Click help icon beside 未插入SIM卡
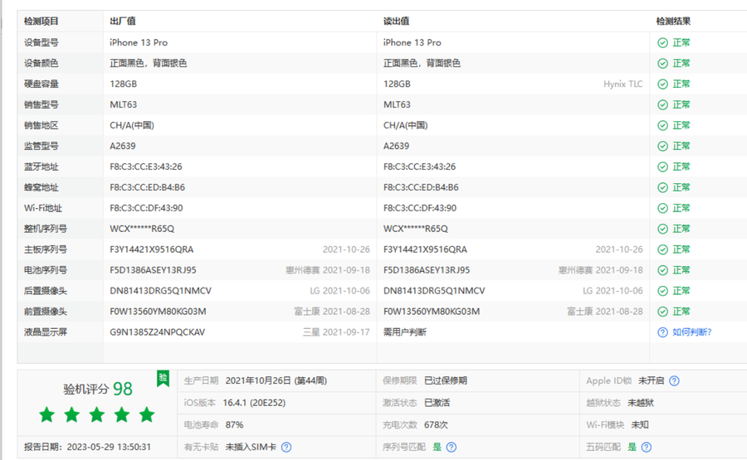Viewport: 747px width, 460px height. coord(286,448)
